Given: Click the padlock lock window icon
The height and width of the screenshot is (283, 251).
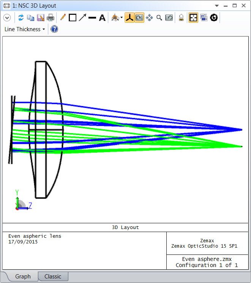Looking at the screenshot, I should point(181,17).
